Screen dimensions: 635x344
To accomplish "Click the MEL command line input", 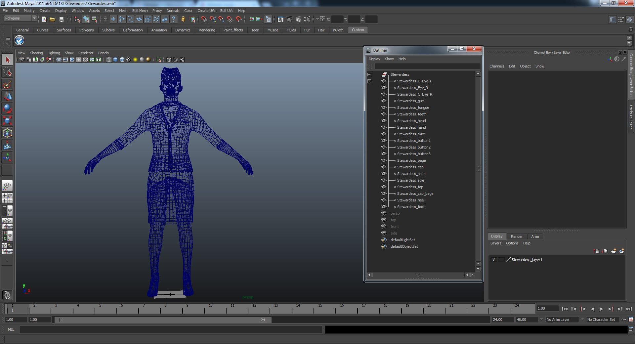I will pos(171,329).
